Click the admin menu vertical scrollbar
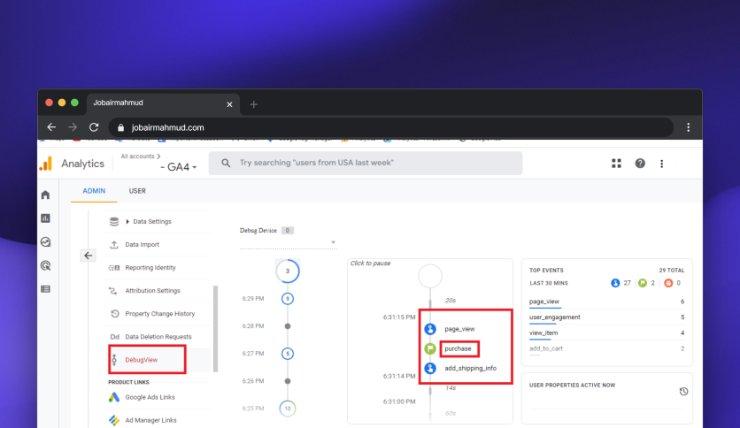The image size is (740, 428). 216,329
